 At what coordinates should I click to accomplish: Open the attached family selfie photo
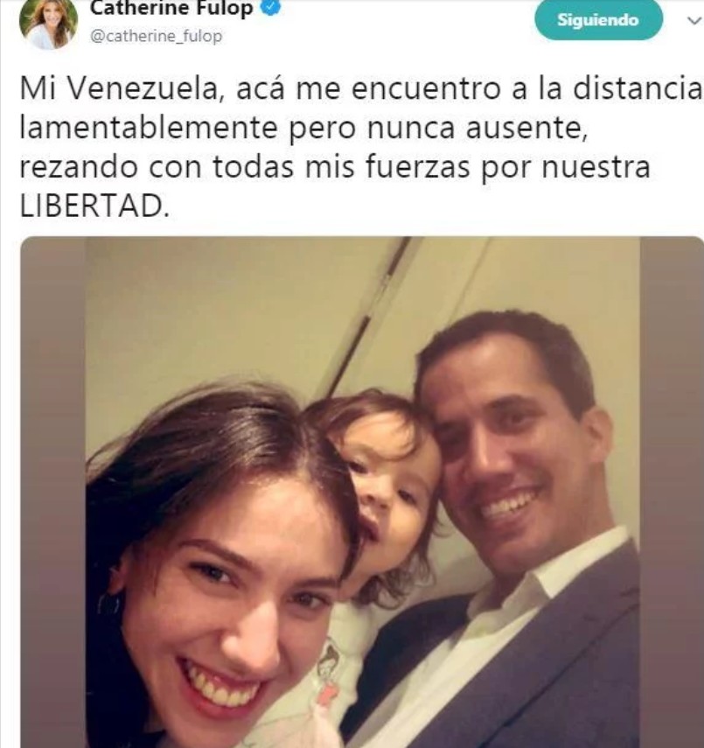pos(361,492)
